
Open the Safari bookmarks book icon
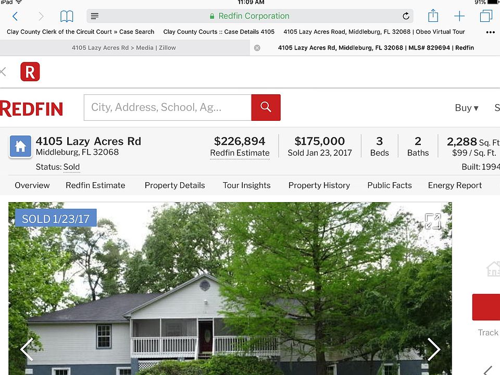pyautogui.click(x=67, y=16)
